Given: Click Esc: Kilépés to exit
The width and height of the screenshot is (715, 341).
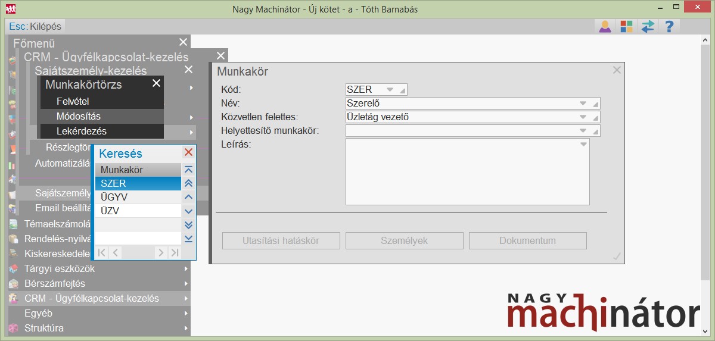Looking at the screenshot, I should point(35,27).
